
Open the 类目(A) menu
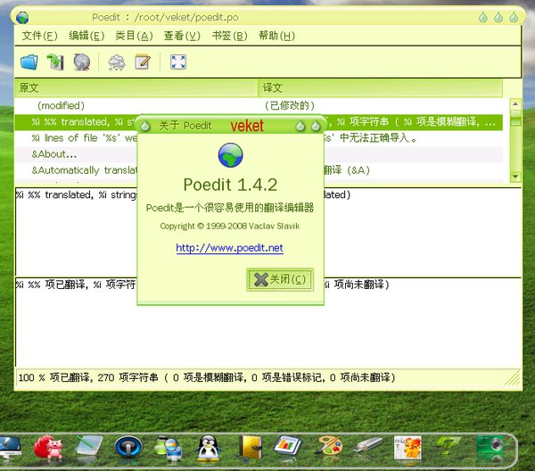click(134, 36)
